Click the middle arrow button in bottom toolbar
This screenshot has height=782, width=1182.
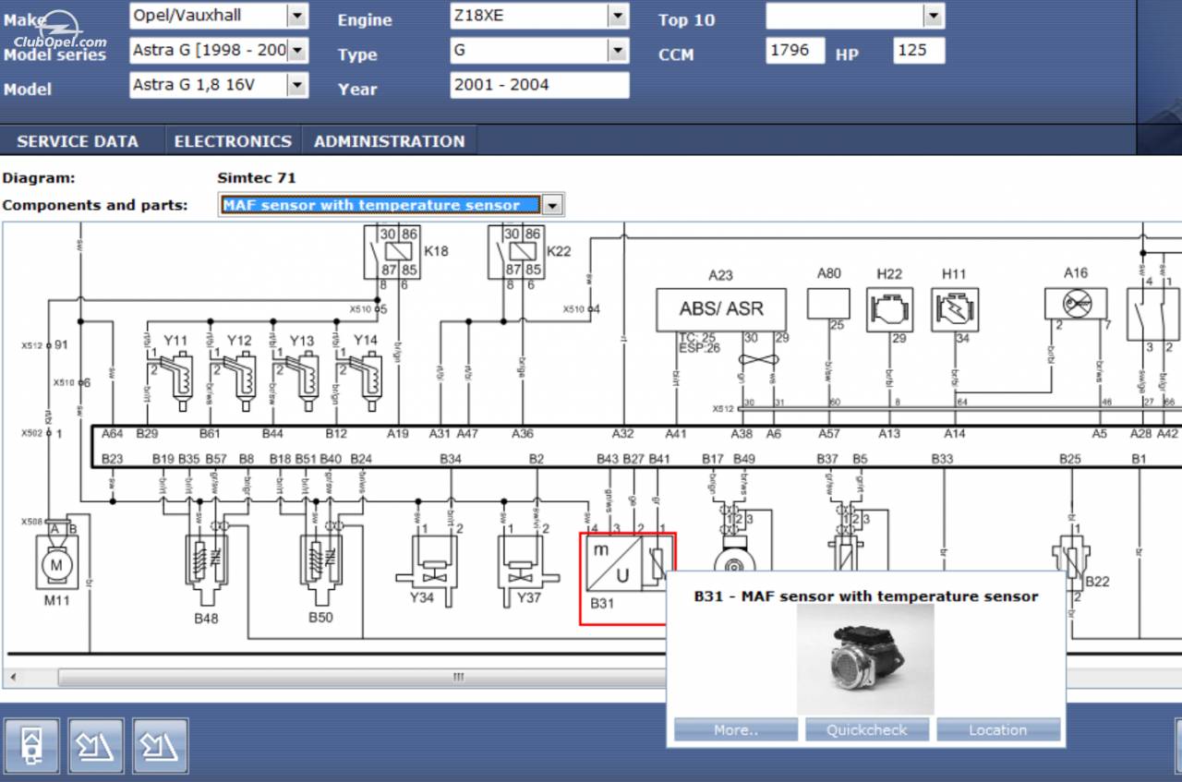(x=96, y=747)
